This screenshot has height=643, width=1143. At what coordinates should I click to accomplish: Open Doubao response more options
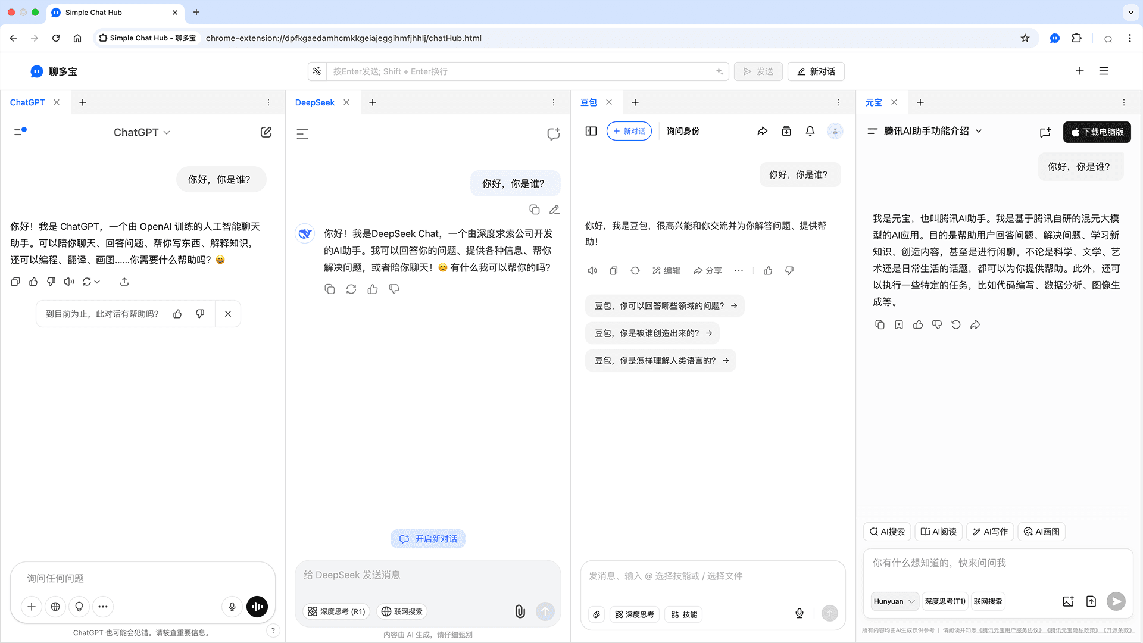tap(739, 270)
